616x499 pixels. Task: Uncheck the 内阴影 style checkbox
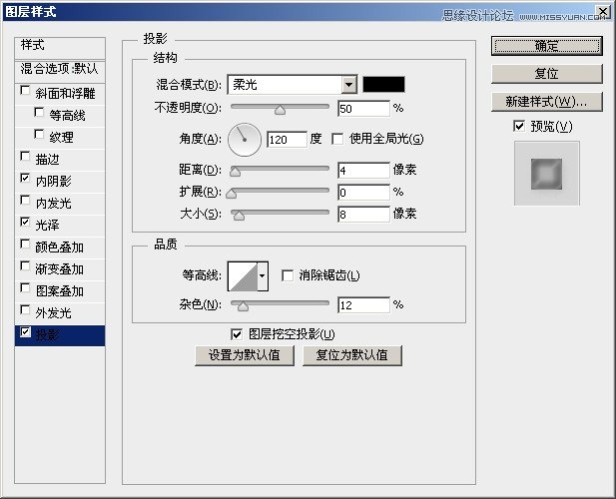[x=25, y=179]
